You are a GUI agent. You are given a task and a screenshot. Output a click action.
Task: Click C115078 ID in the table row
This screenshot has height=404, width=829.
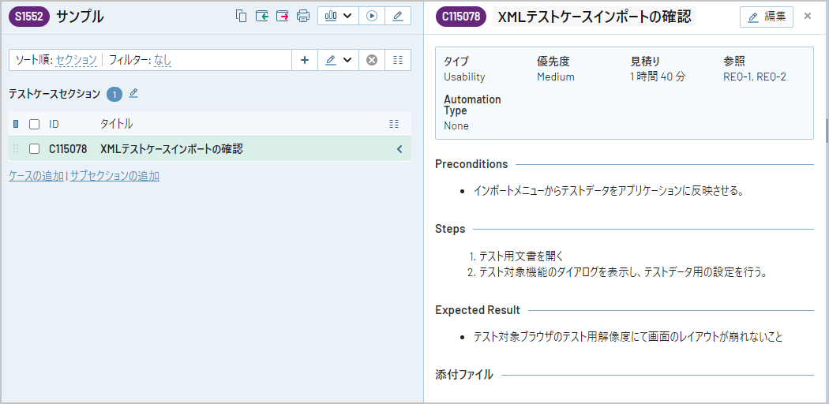(x=68, y=149)
